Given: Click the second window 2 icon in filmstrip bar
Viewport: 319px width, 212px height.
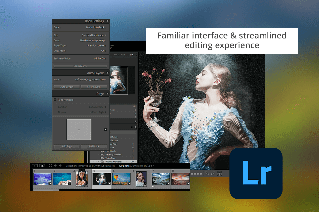Looking at the screenshot, I should pos(42,166).
